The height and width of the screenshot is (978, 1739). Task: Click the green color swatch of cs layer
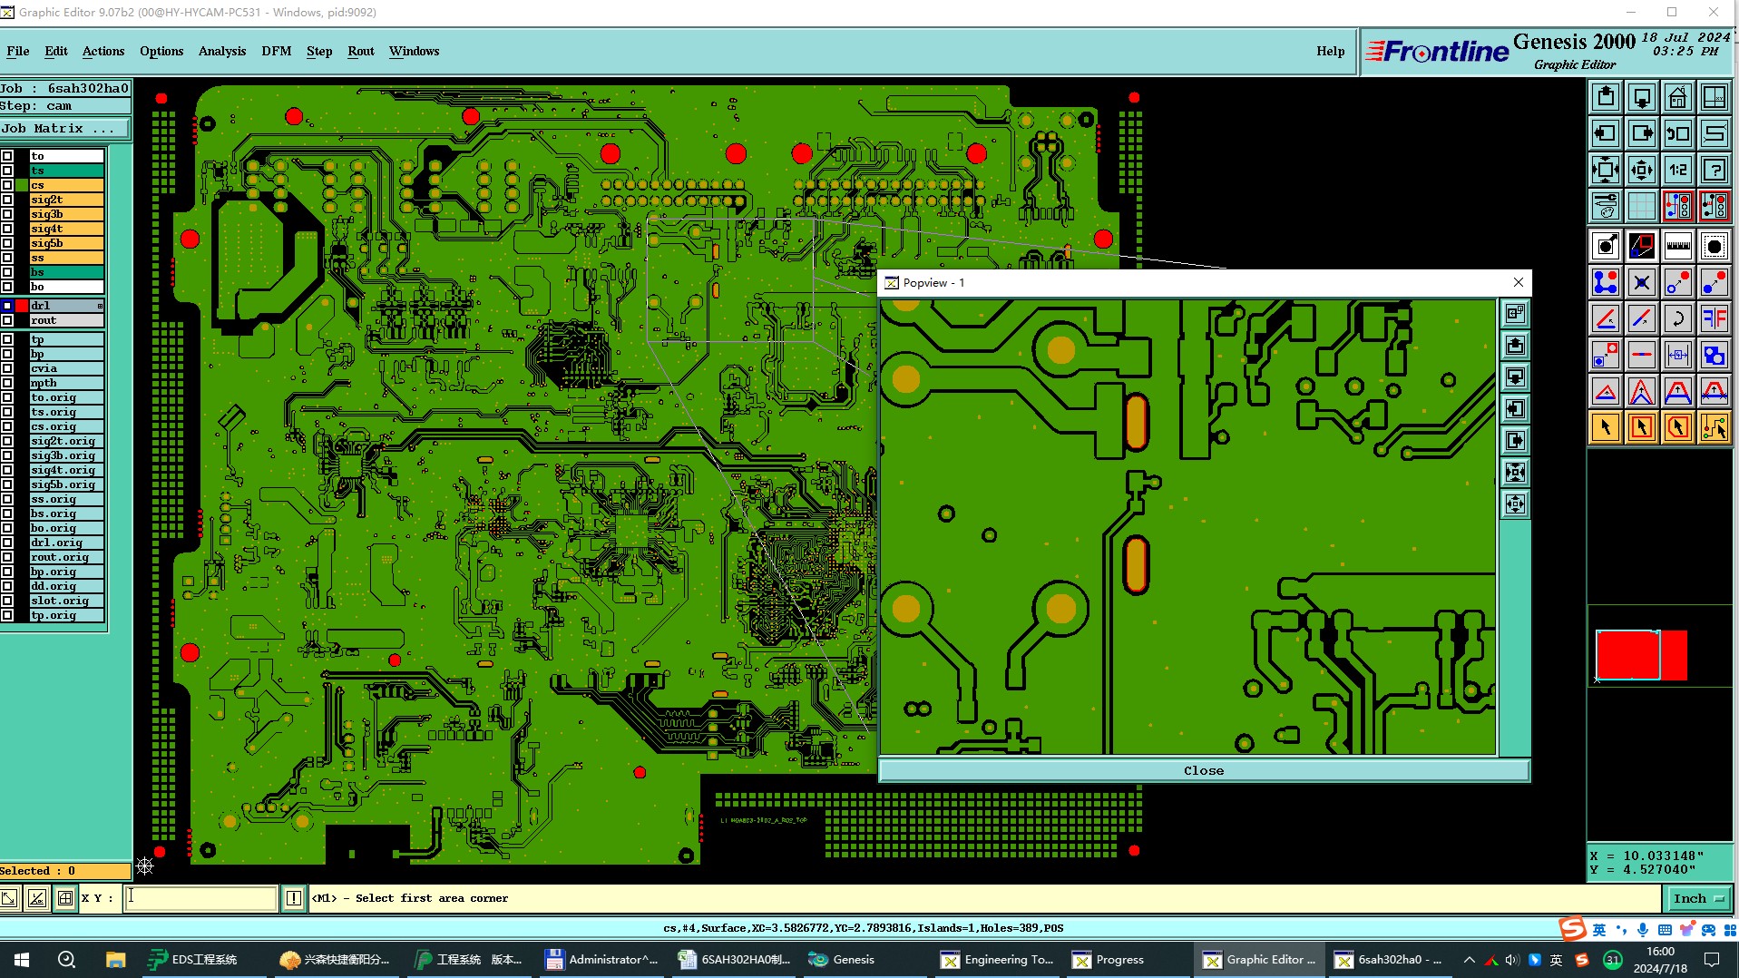pyautogui.click(x=22, y=185)
